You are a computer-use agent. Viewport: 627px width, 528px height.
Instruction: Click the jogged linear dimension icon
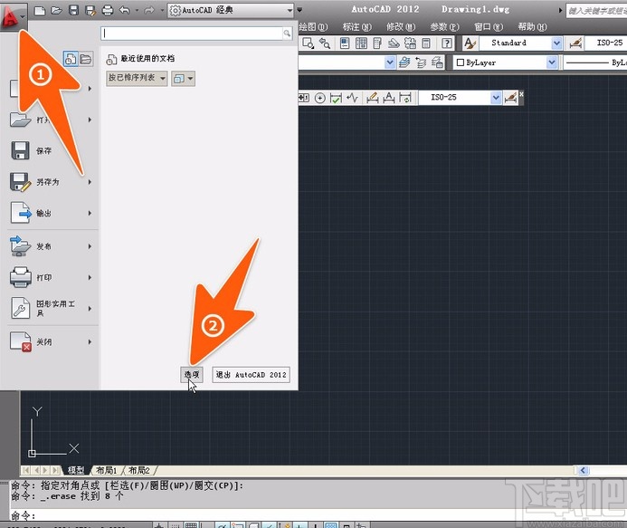pos(352,98)
